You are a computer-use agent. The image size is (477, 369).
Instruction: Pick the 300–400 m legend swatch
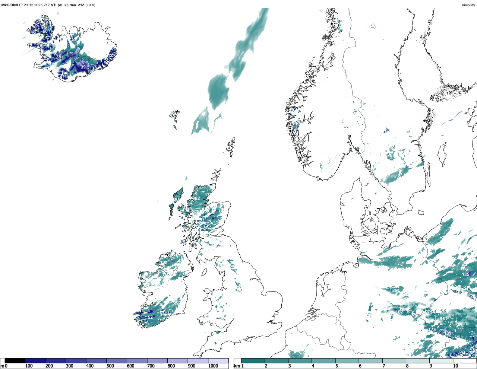coord(76,360)
